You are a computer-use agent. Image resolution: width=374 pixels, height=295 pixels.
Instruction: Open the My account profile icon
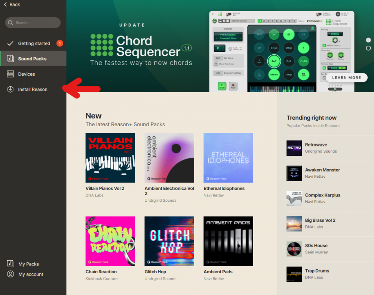pyautogui.click(x=10, y=274)
